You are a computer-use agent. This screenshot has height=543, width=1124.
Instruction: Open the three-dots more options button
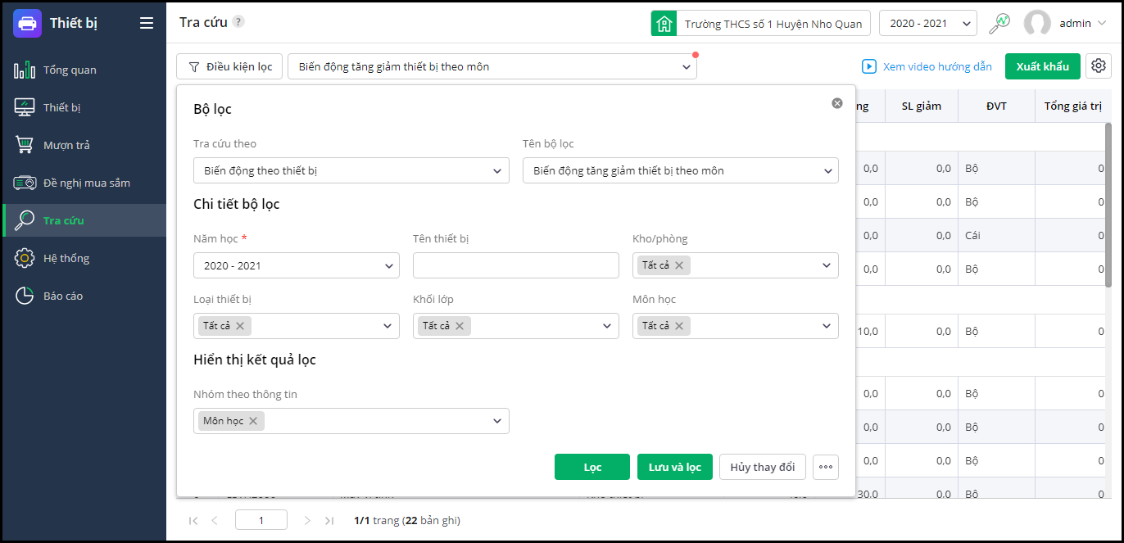pyautogui.click(x=826, y=467)
